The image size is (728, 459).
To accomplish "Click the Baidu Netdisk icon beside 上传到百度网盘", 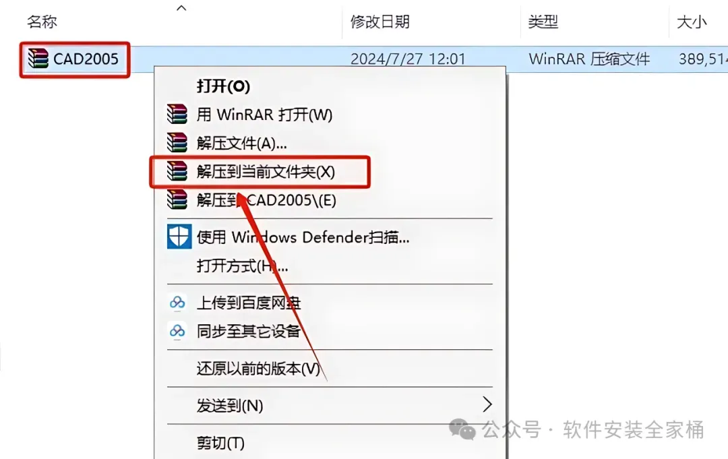I will [177, 303].
